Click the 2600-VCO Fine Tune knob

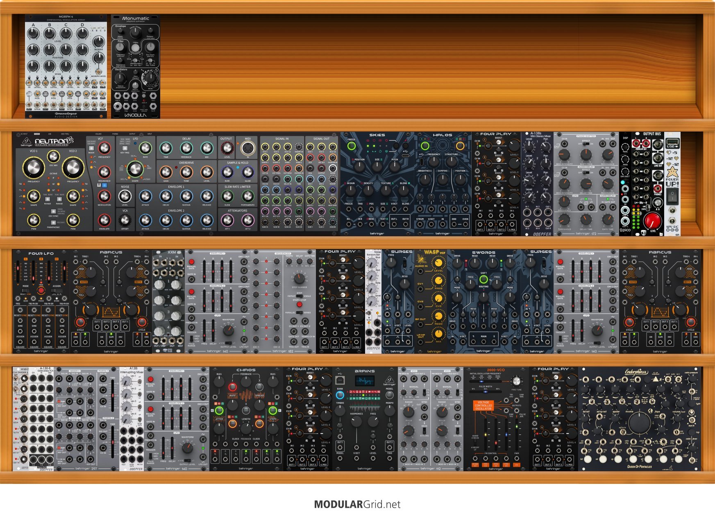click(516, 382)
